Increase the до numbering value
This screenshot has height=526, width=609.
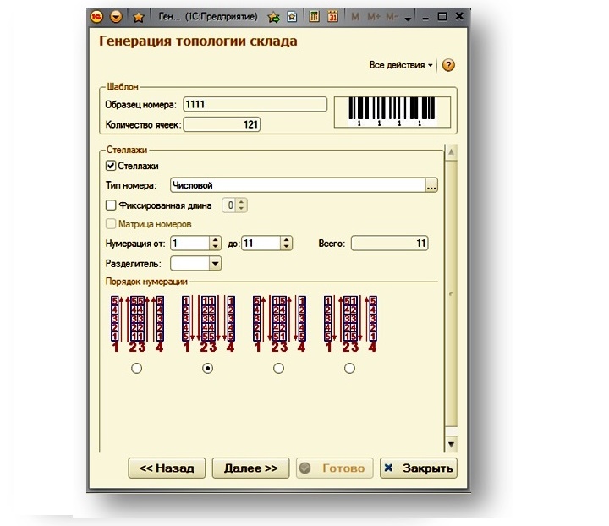coord(286,240)
